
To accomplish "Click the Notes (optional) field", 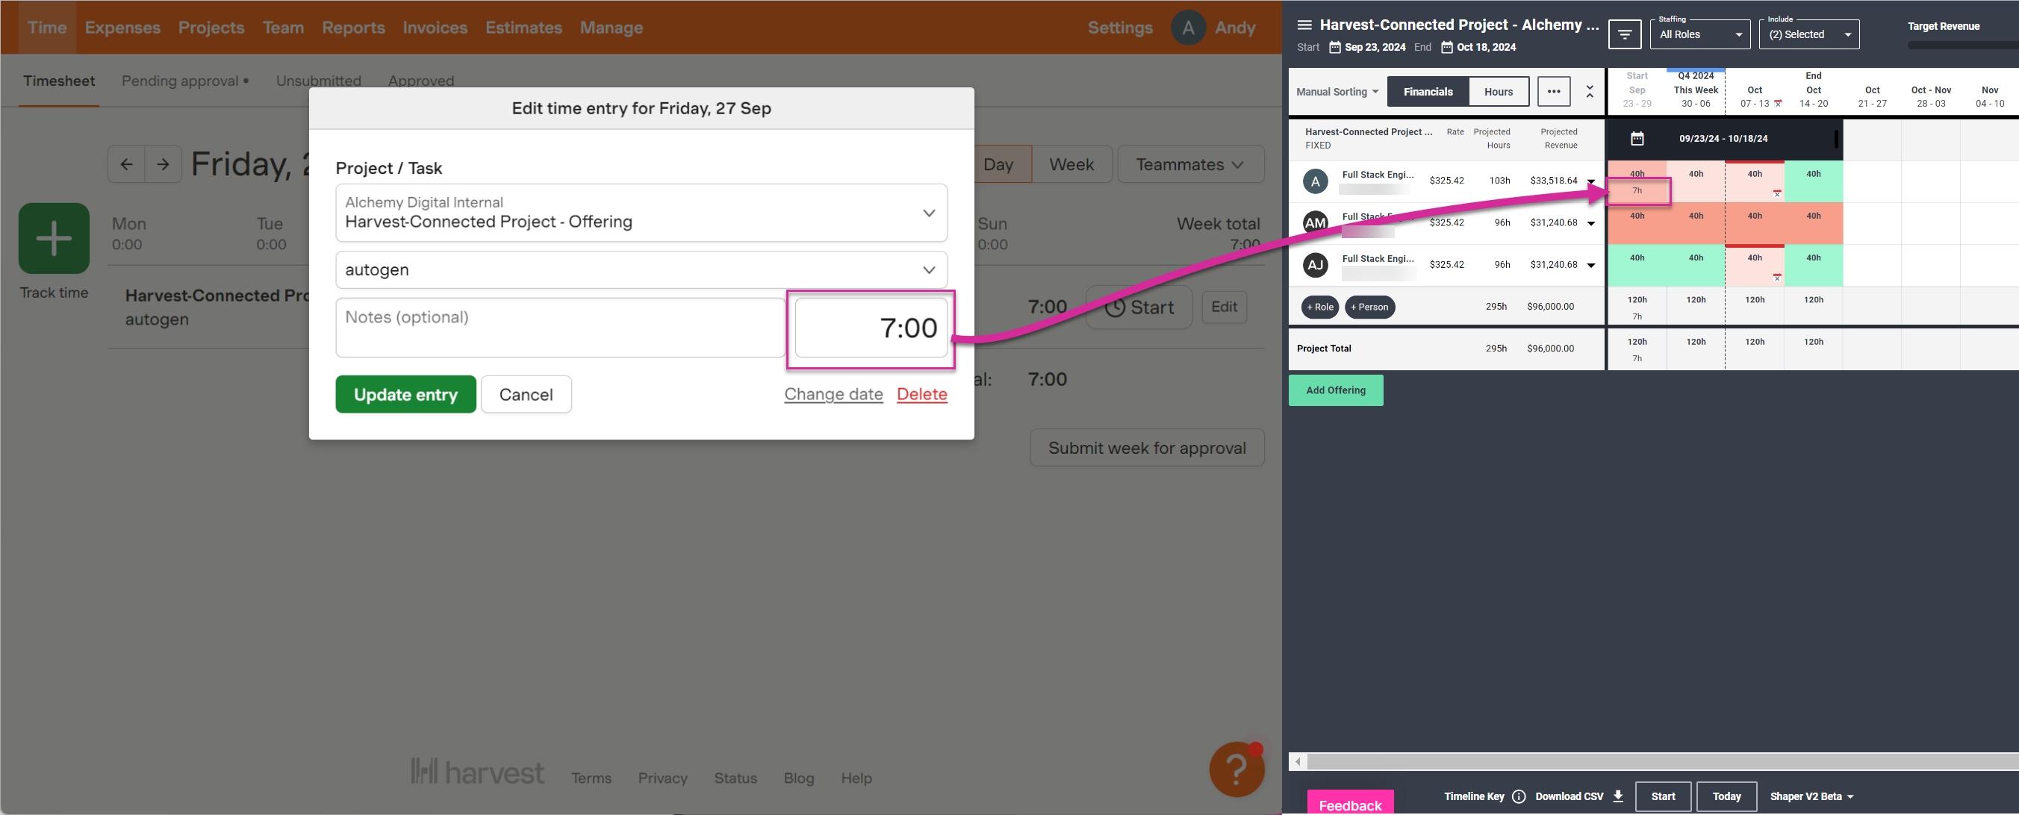I will click(561, 328).
